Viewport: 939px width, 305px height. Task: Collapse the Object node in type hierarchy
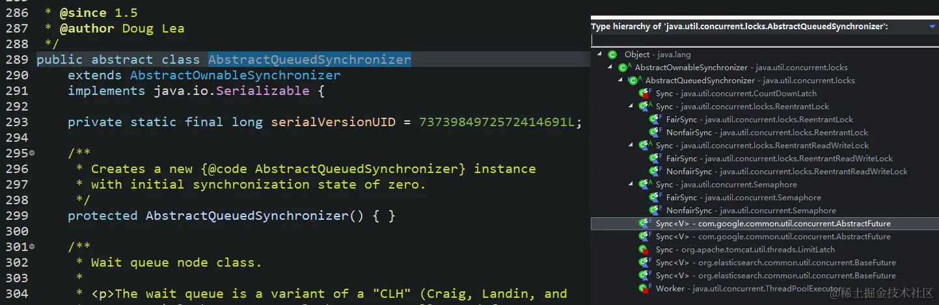600,55
